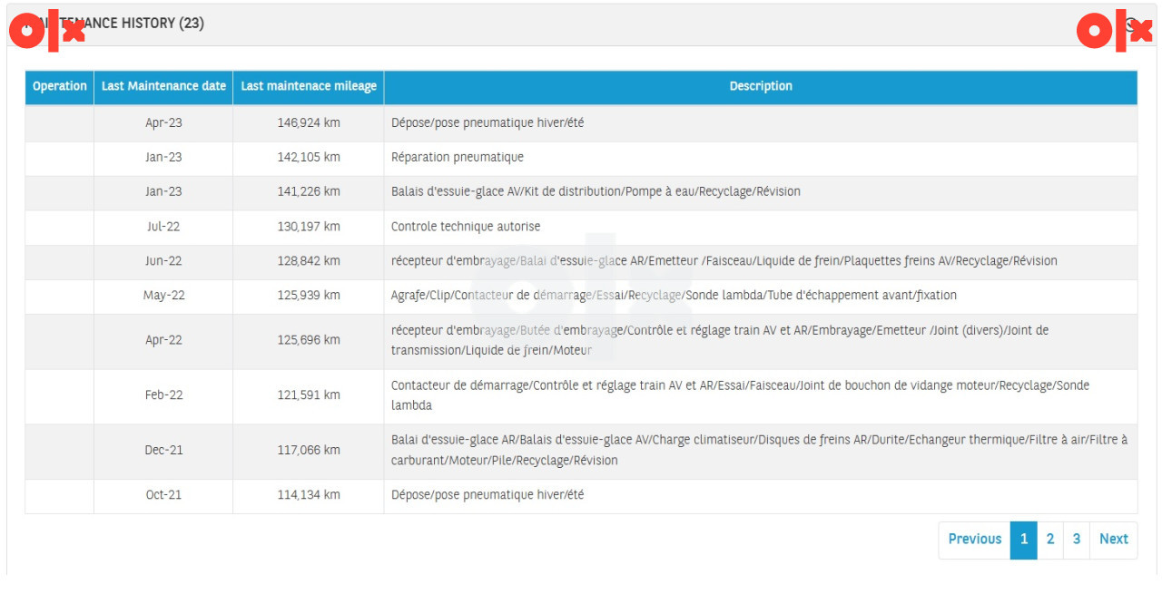This screenshot has width=1162, height=594.
Task: Select the Controle technique autorise description
Action: pos(466,227)
